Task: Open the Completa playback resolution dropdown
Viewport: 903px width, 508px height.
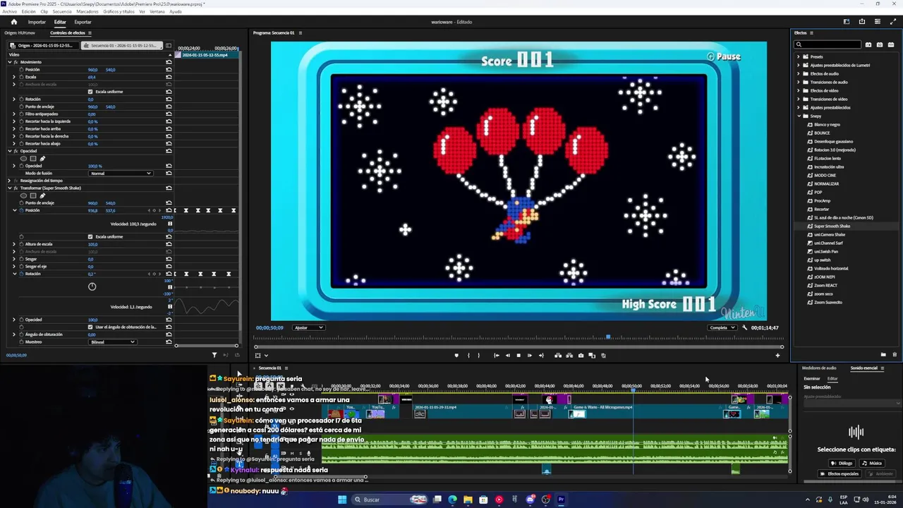Action: (x=723, y=327)
